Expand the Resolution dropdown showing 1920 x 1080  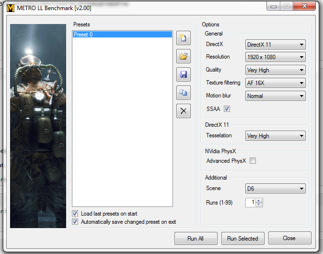[x=275, y=57]
